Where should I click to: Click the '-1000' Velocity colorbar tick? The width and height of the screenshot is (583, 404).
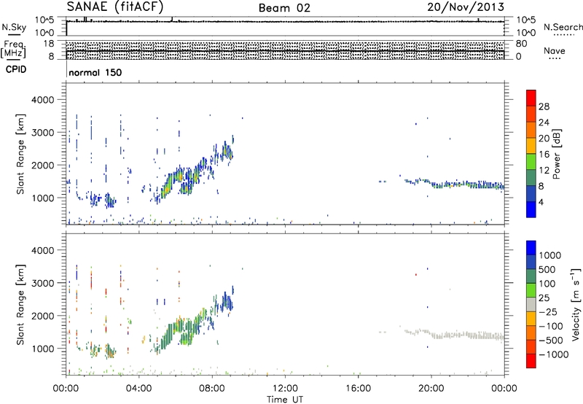click(x=553, y=354)
